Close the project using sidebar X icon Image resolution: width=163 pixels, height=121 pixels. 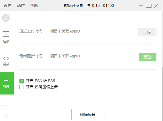(6, 116)
